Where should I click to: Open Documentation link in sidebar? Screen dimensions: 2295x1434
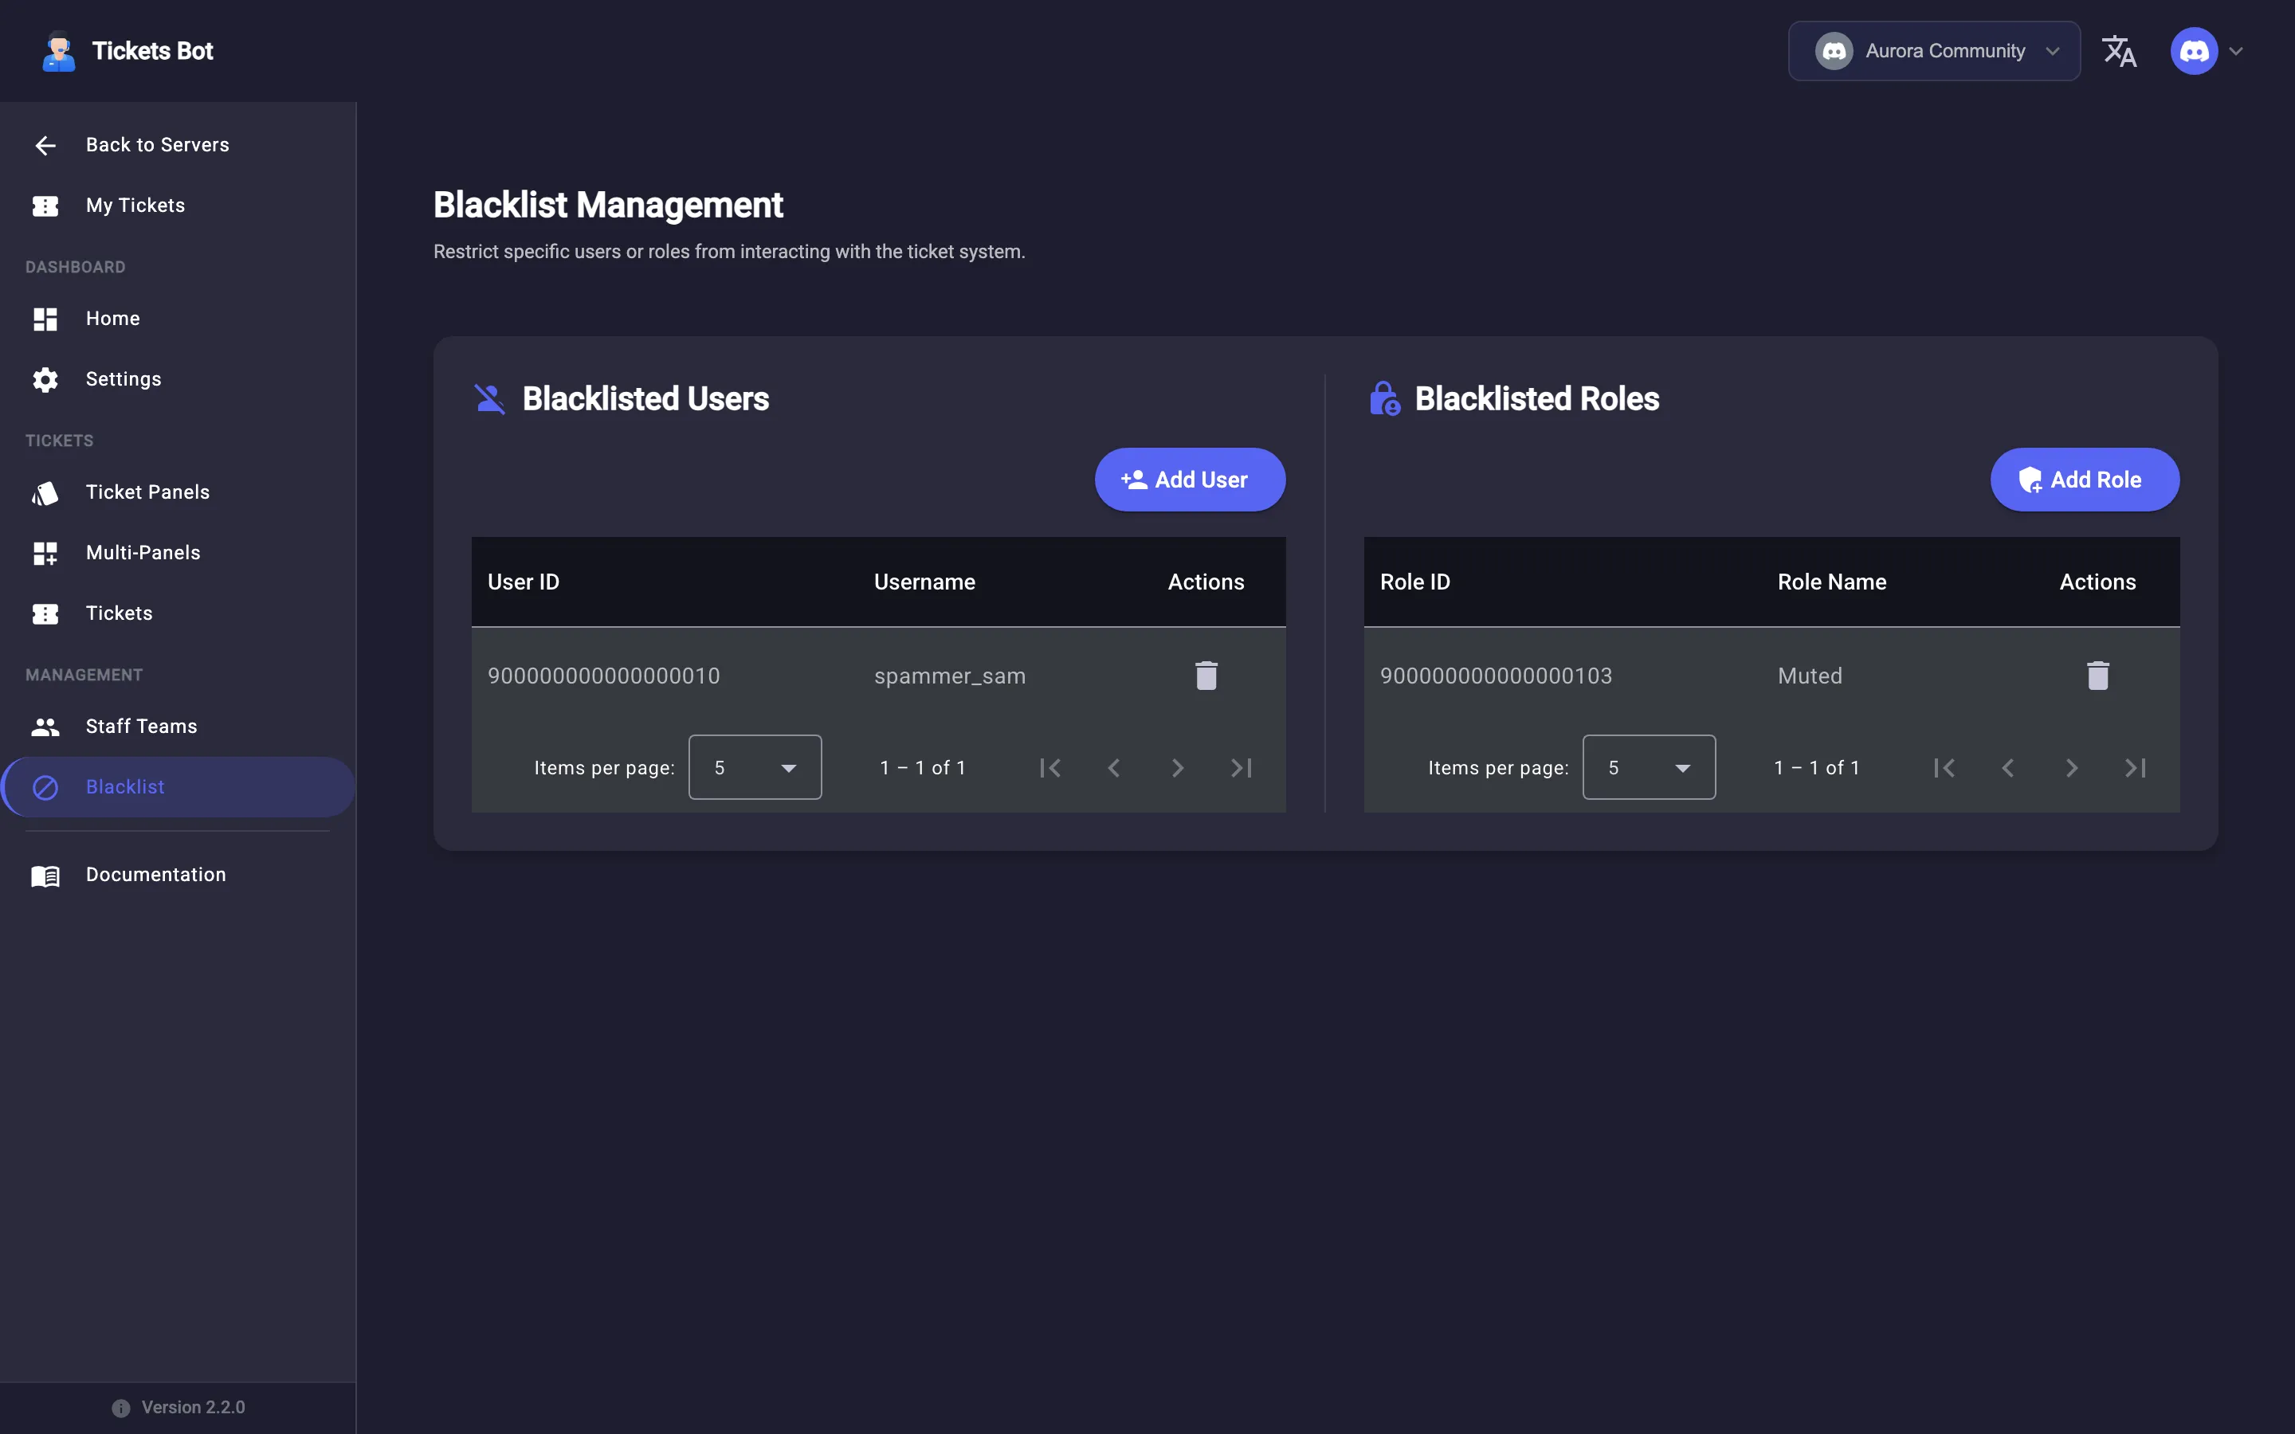coord(178,876)
